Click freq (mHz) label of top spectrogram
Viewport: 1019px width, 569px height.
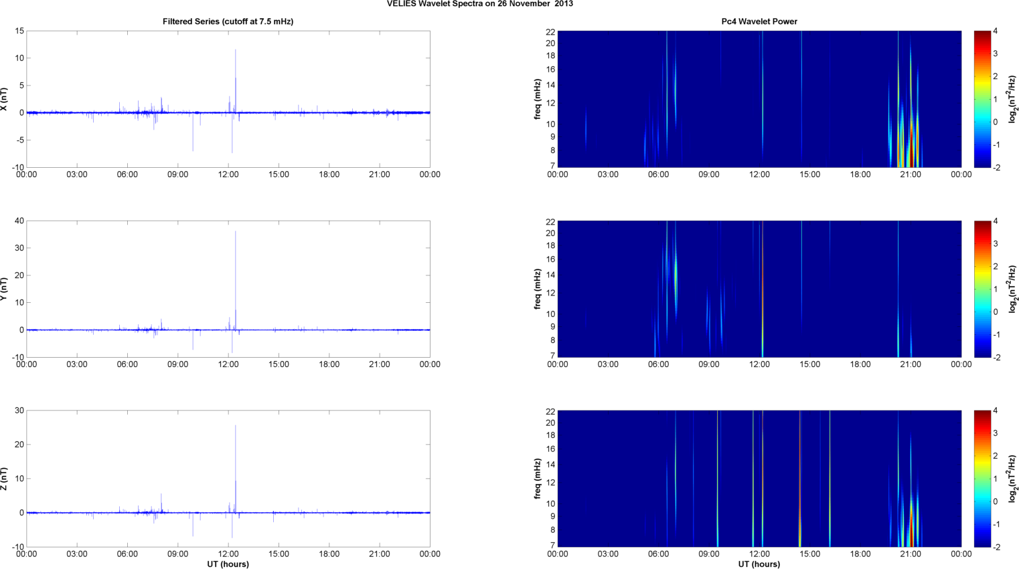(x=537, y=99)
